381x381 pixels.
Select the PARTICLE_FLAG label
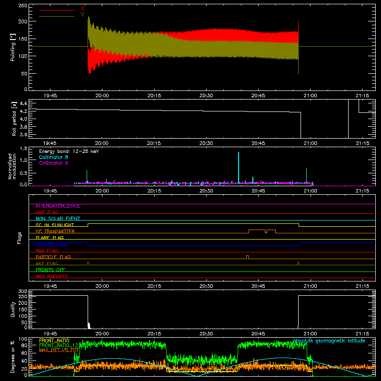(53, 257)
